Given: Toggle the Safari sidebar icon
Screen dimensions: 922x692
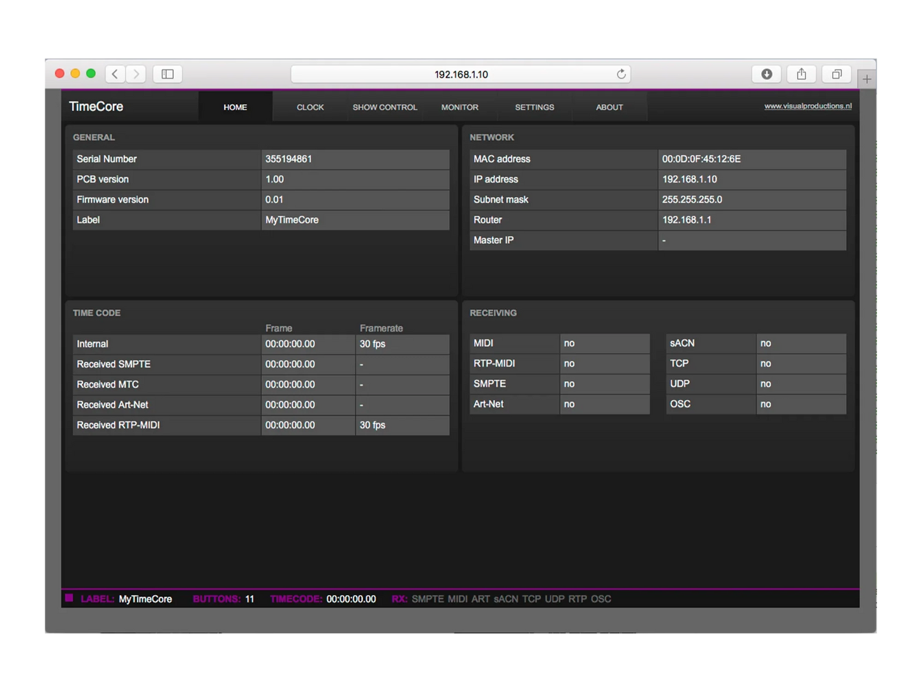Looking at the screenshot, I should tap(168, 74).
